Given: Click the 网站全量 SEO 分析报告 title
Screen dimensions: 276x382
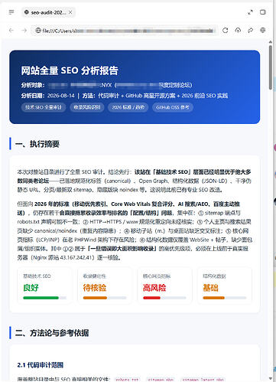Looking at the screenshot, I should [x=70, y=70].
